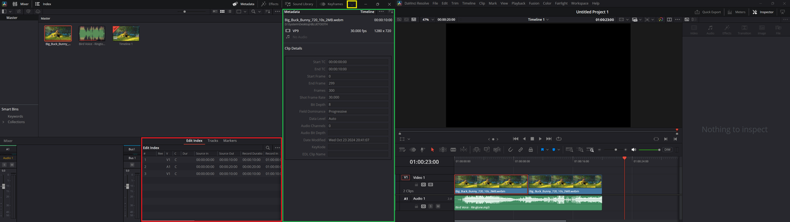
Task: Click the Position Lock padlock icon
Action: (x=530, y=150)
